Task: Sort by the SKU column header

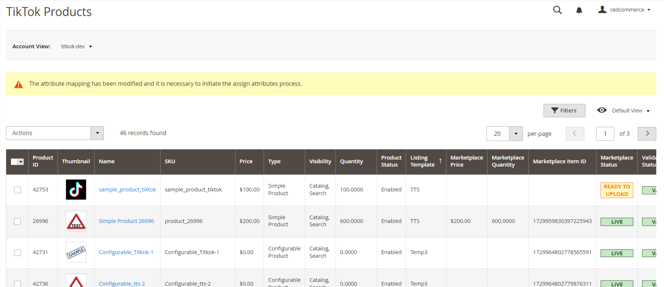Action: point(198,161)
